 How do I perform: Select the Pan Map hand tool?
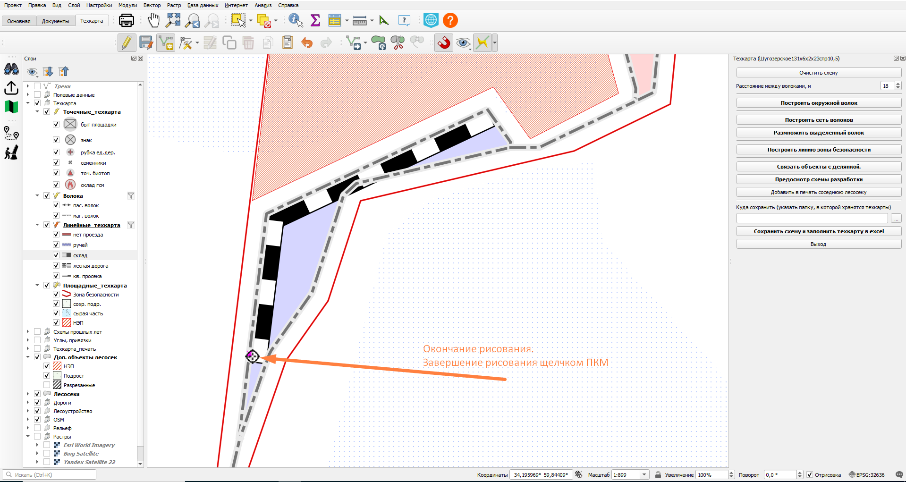(x=154, y=20)
